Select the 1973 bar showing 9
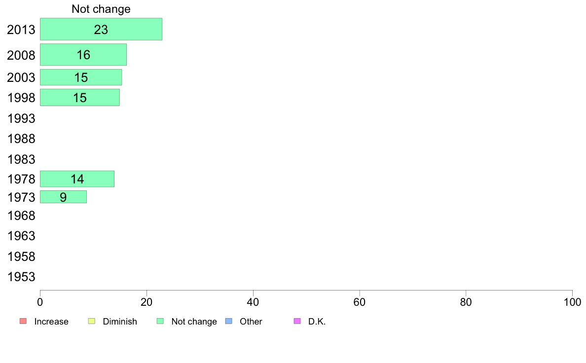 tap(63, 197)
